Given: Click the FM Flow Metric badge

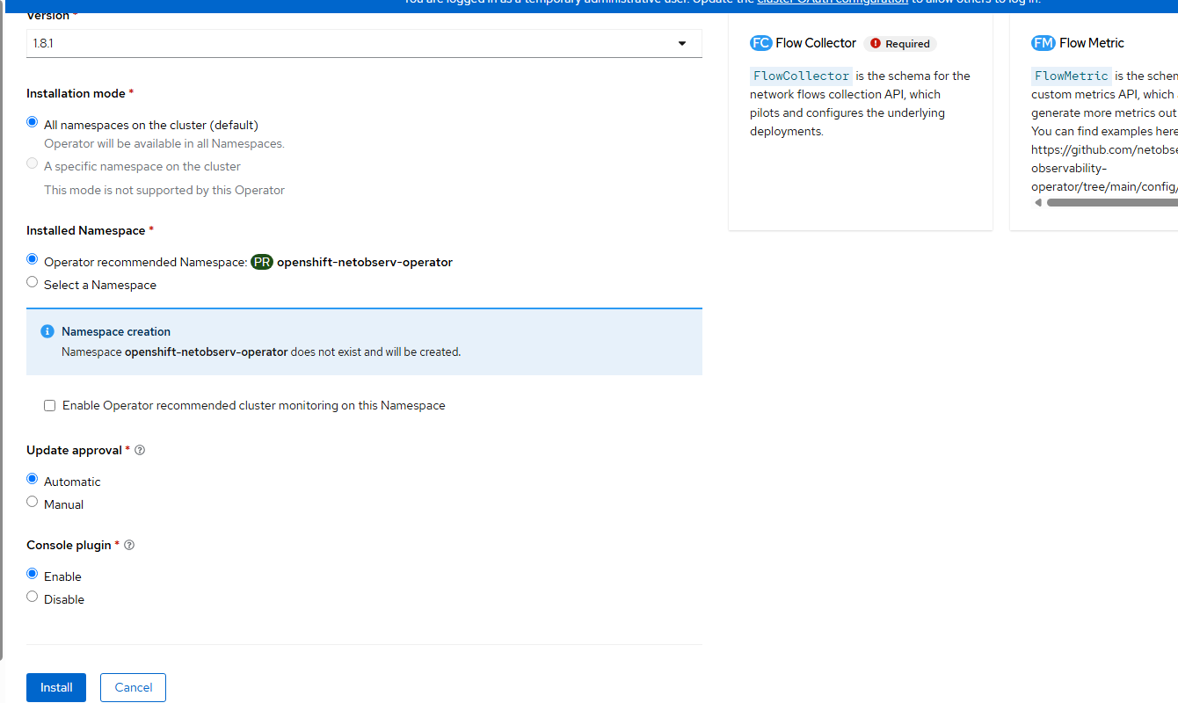Looking at the screenshot, I should click(1043, 43).
